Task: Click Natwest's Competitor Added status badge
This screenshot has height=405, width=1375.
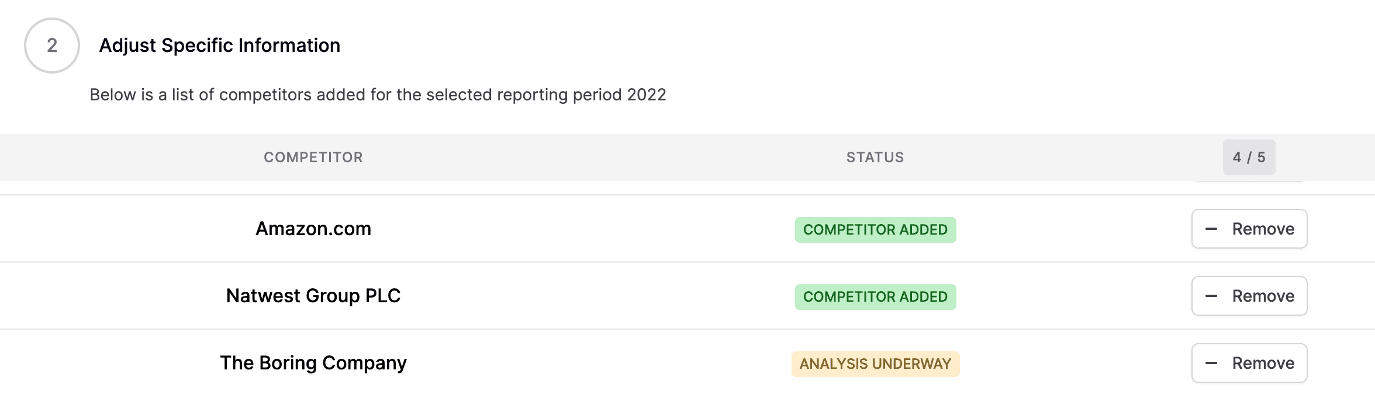Action: [875, 296]
